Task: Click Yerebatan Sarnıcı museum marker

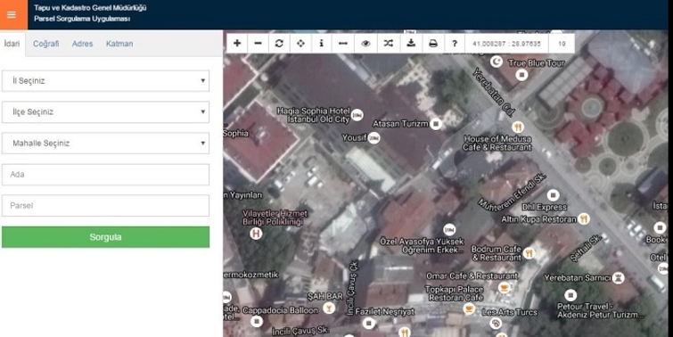Action: tap(618, 278)
